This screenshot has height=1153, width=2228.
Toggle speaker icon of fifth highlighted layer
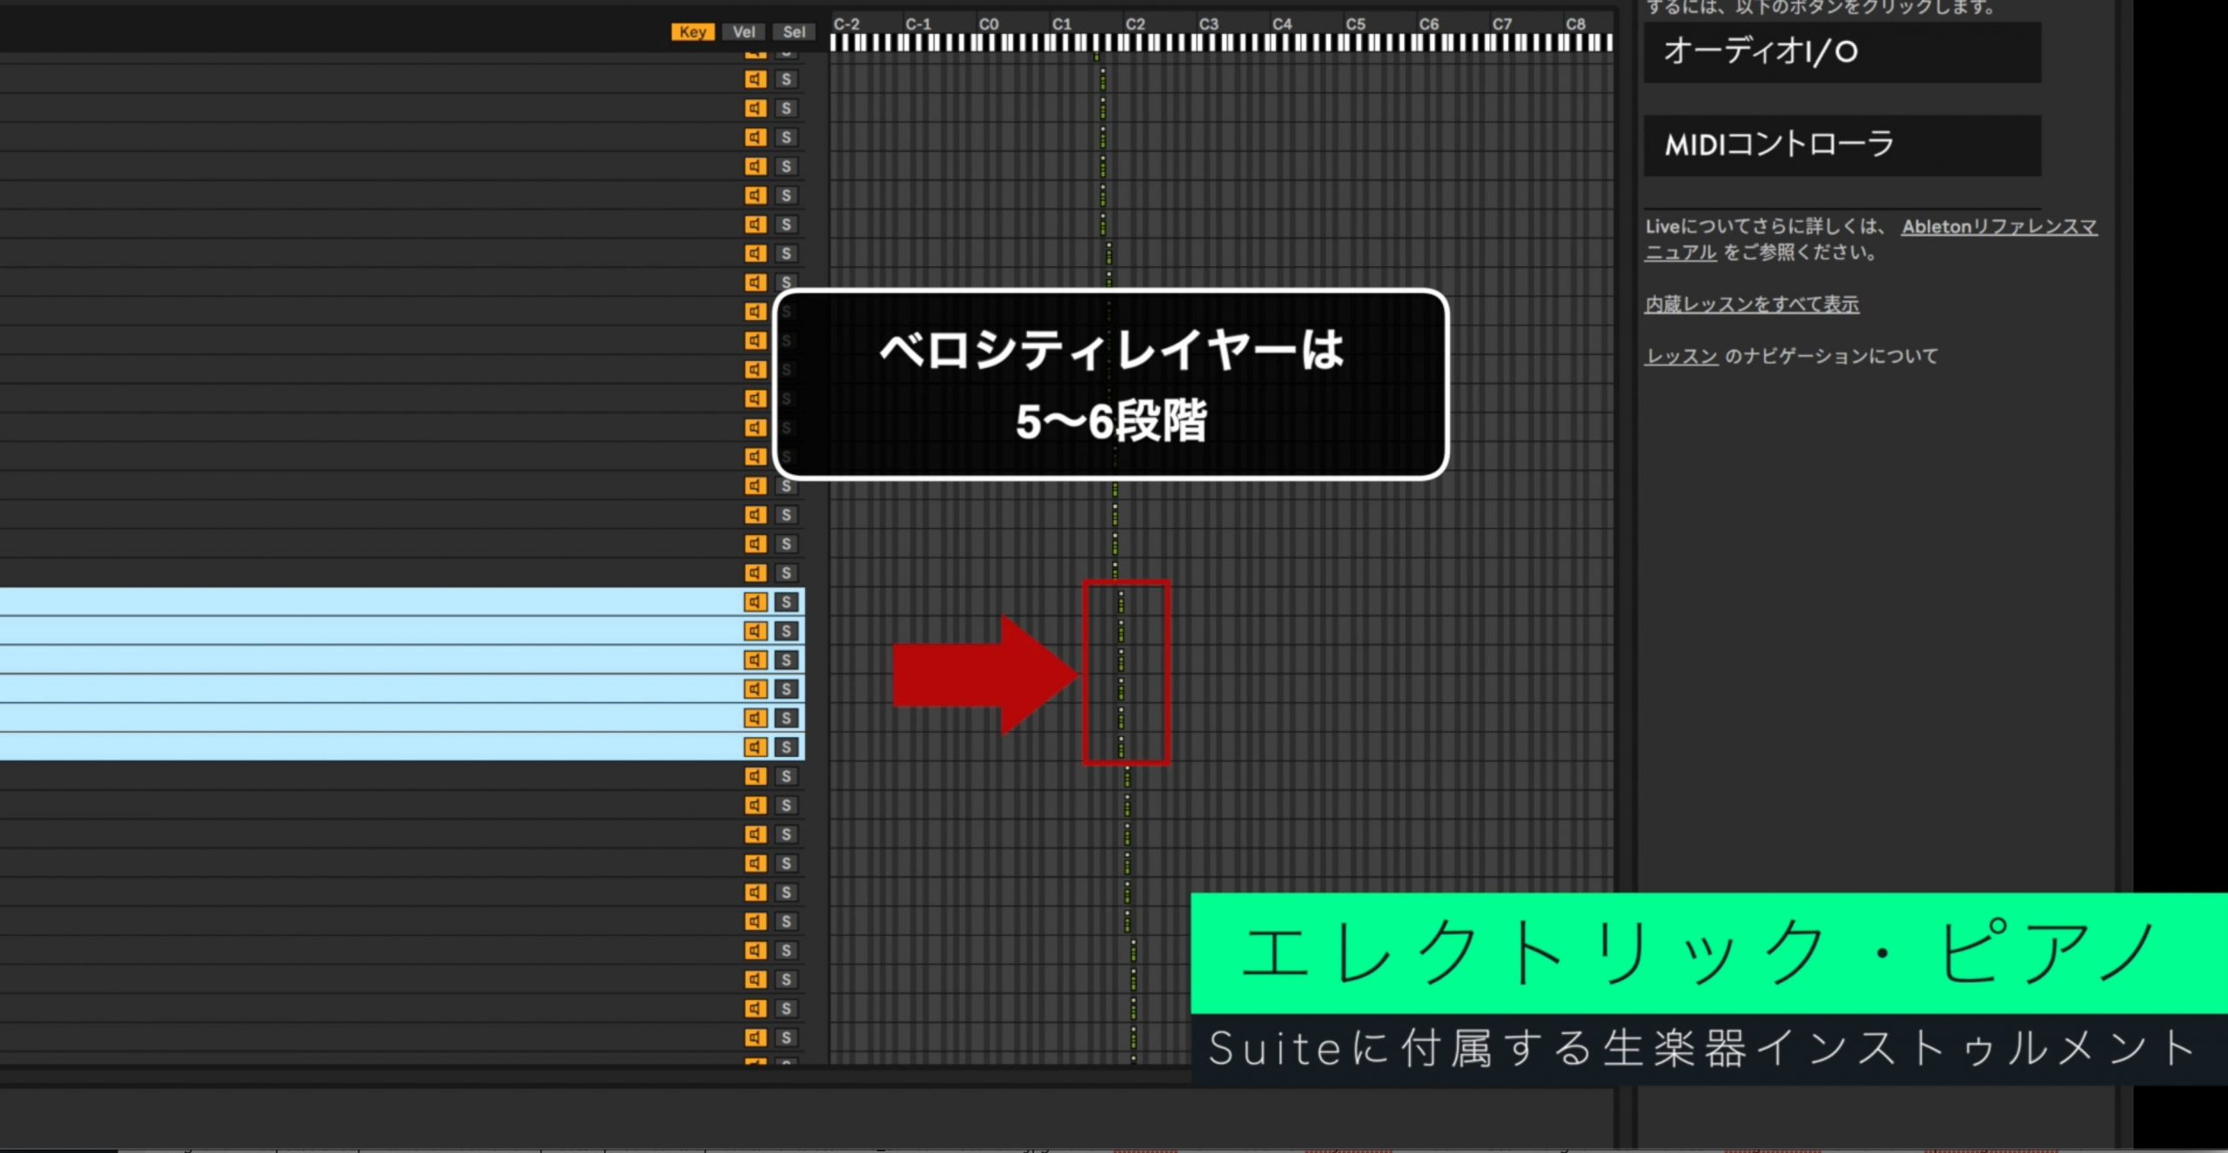click(755, 718)
